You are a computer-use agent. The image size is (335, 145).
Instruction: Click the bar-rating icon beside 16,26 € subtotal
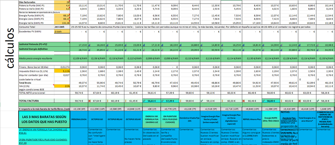90,45
